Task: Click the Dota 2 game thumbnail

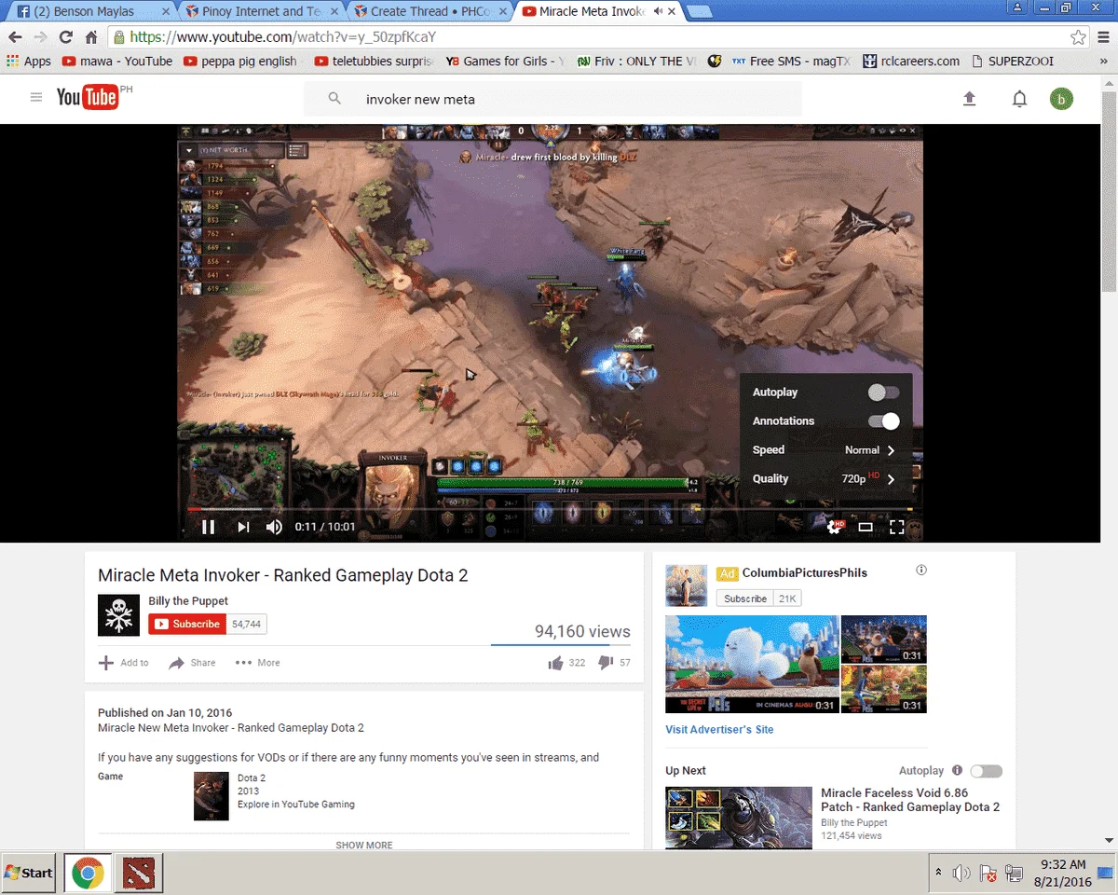Action: 211,796
